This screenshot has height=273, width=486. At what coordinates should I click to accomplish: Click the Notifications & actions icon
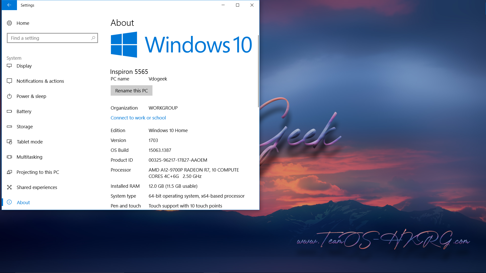point(9,81)
